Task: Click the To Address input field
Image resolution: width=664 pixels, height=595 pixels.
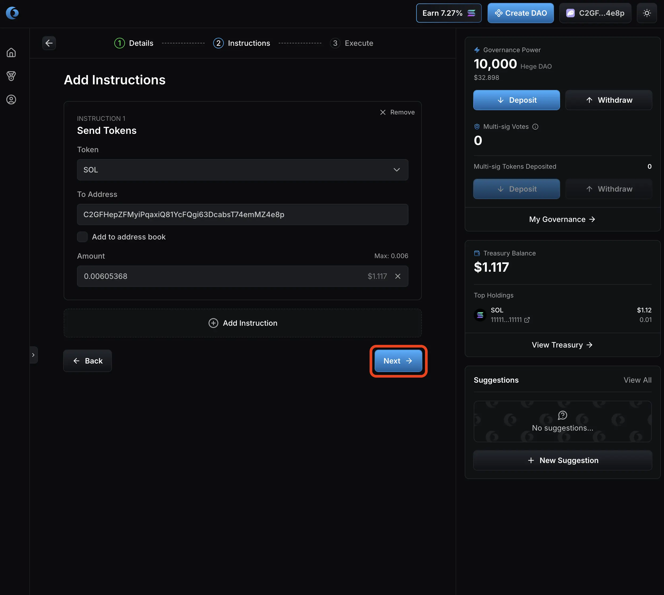Action: pyautogui.click(x=243, y=214)
